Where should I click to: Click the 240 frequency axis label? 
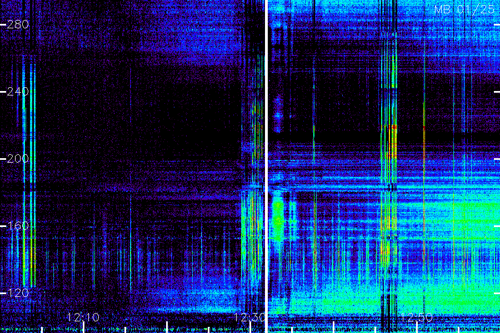click(x=18, y=92)
